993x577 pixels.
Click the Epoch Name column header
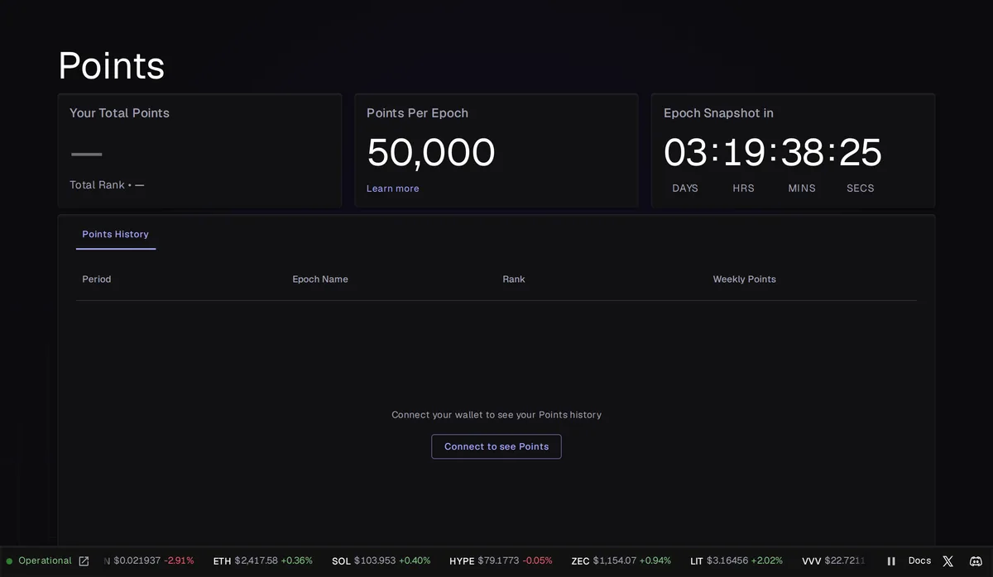320,279
